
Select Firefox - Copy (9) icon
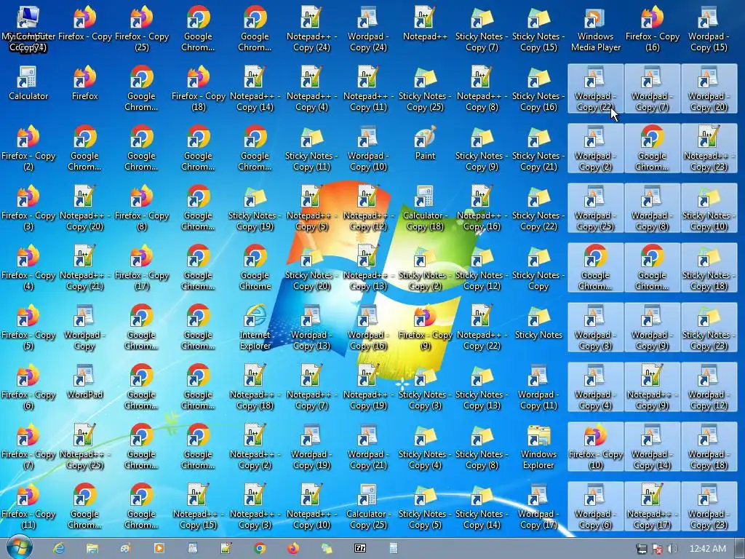click(x=425, y=328)
